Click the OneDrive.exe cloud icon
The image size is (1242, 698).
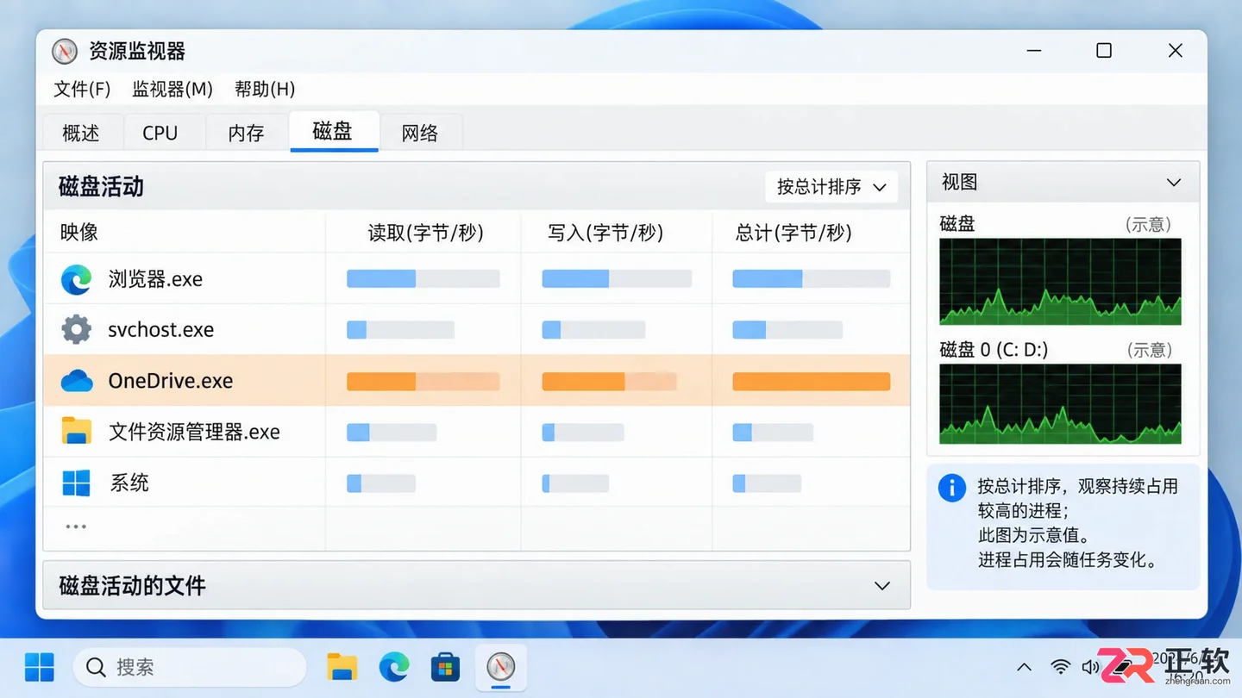pos(77,380)
